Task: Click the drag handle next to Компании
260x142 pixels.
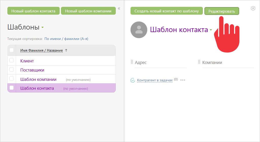Action: coord(199,62)
